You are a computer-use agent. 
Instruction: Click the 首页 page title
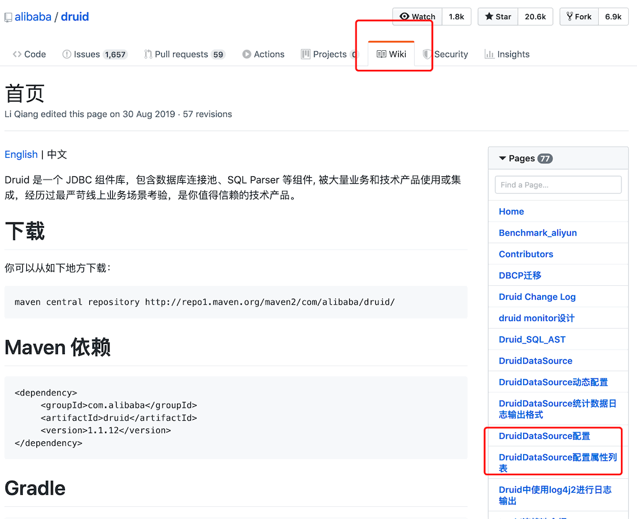[x=24, y=94]
